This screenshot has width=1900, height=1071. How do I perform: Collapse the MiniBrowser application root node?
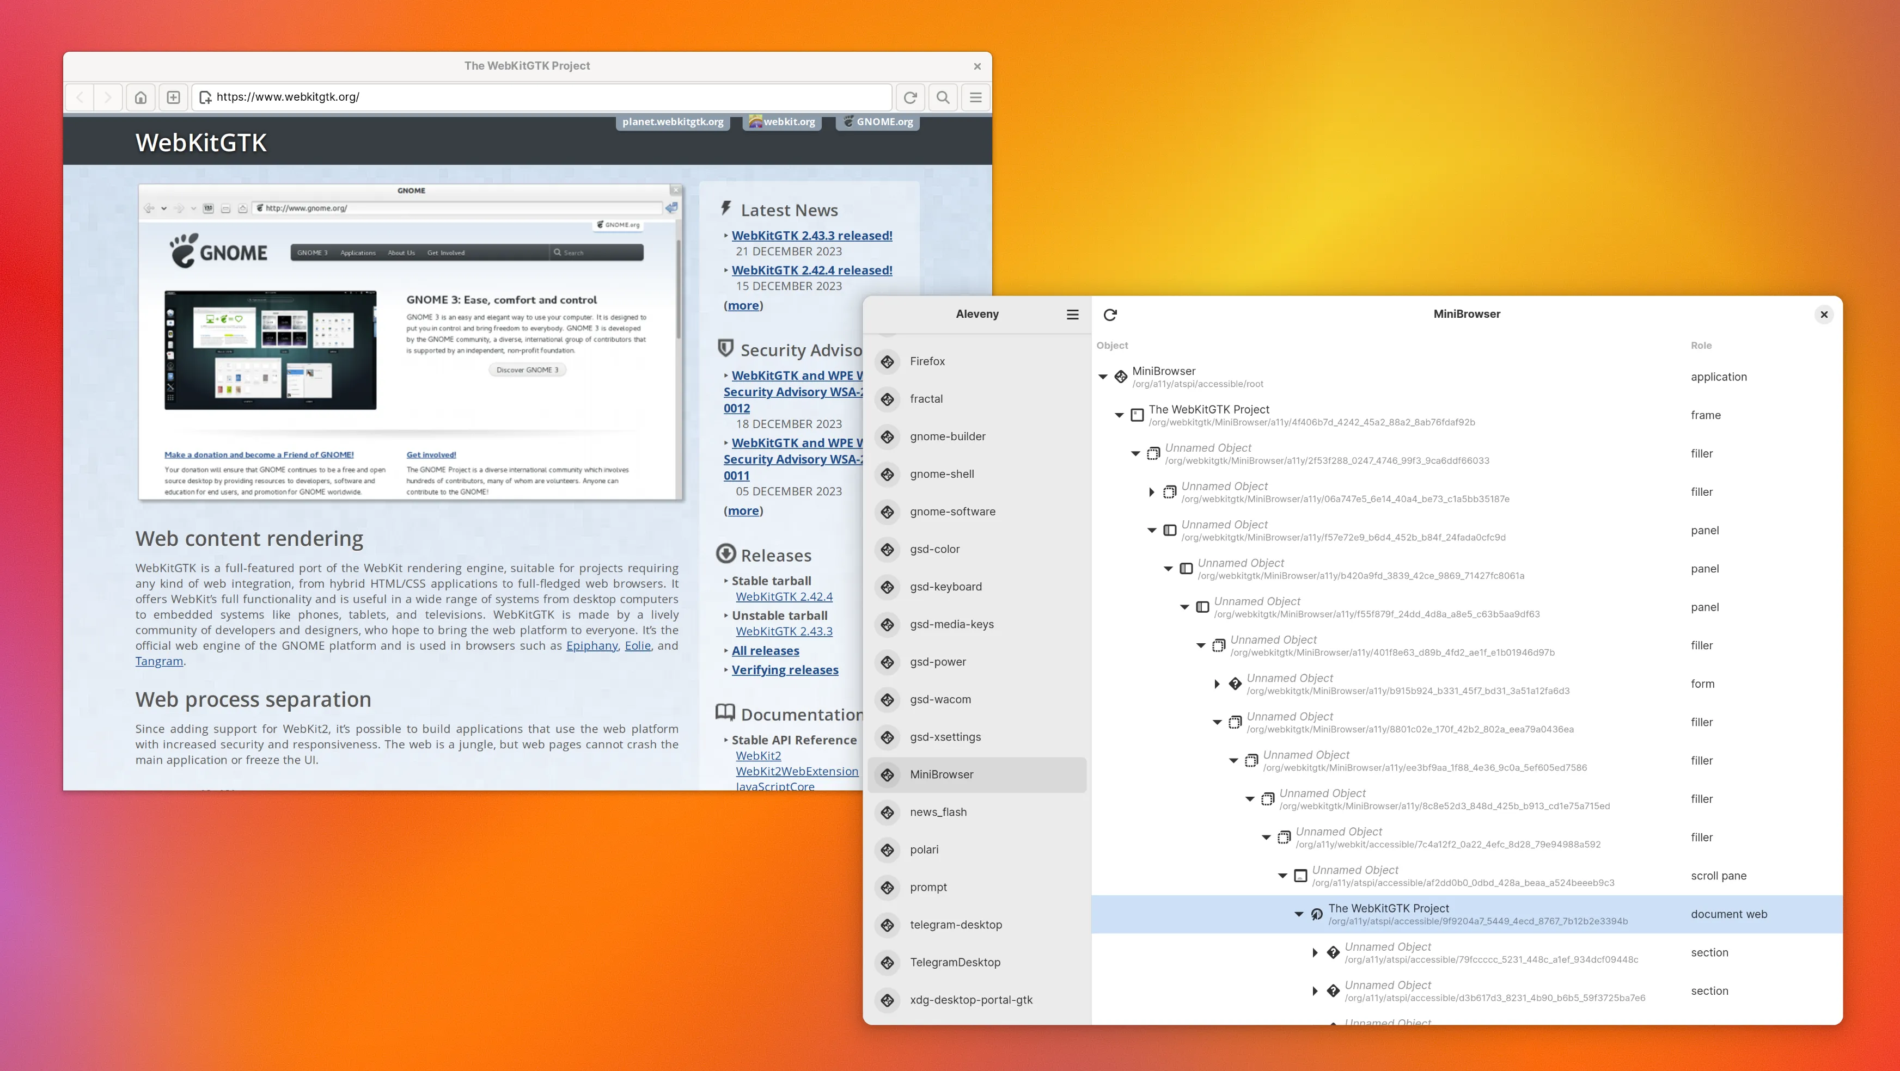(x=1103, y=377)
